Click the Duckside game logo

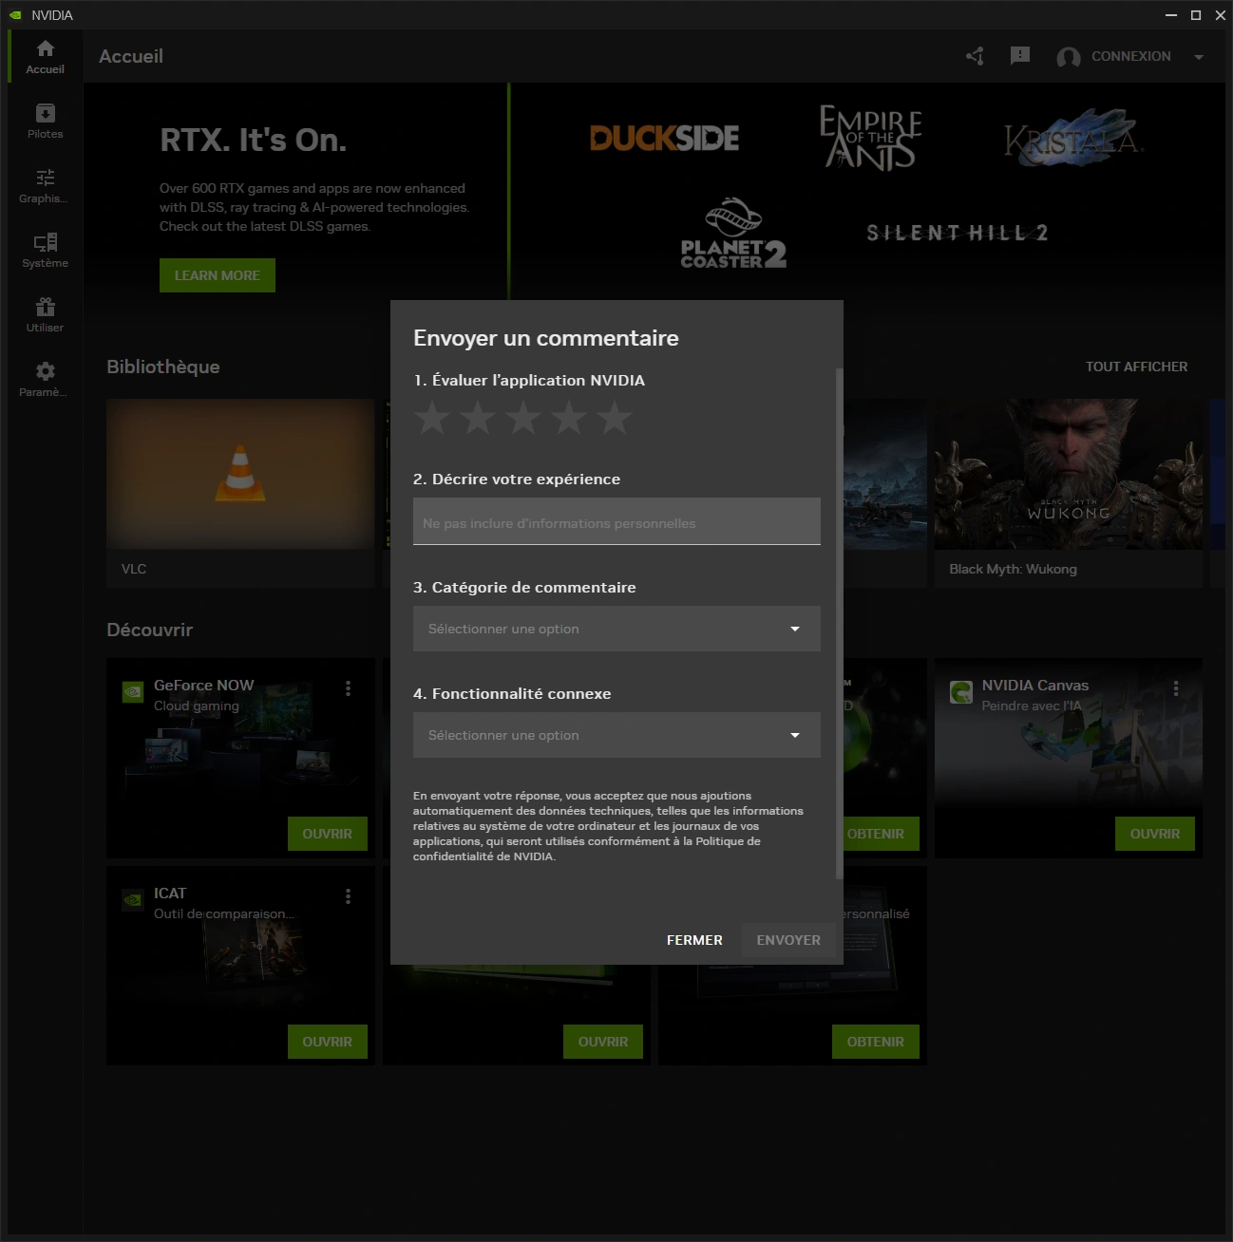coord(664,139)
